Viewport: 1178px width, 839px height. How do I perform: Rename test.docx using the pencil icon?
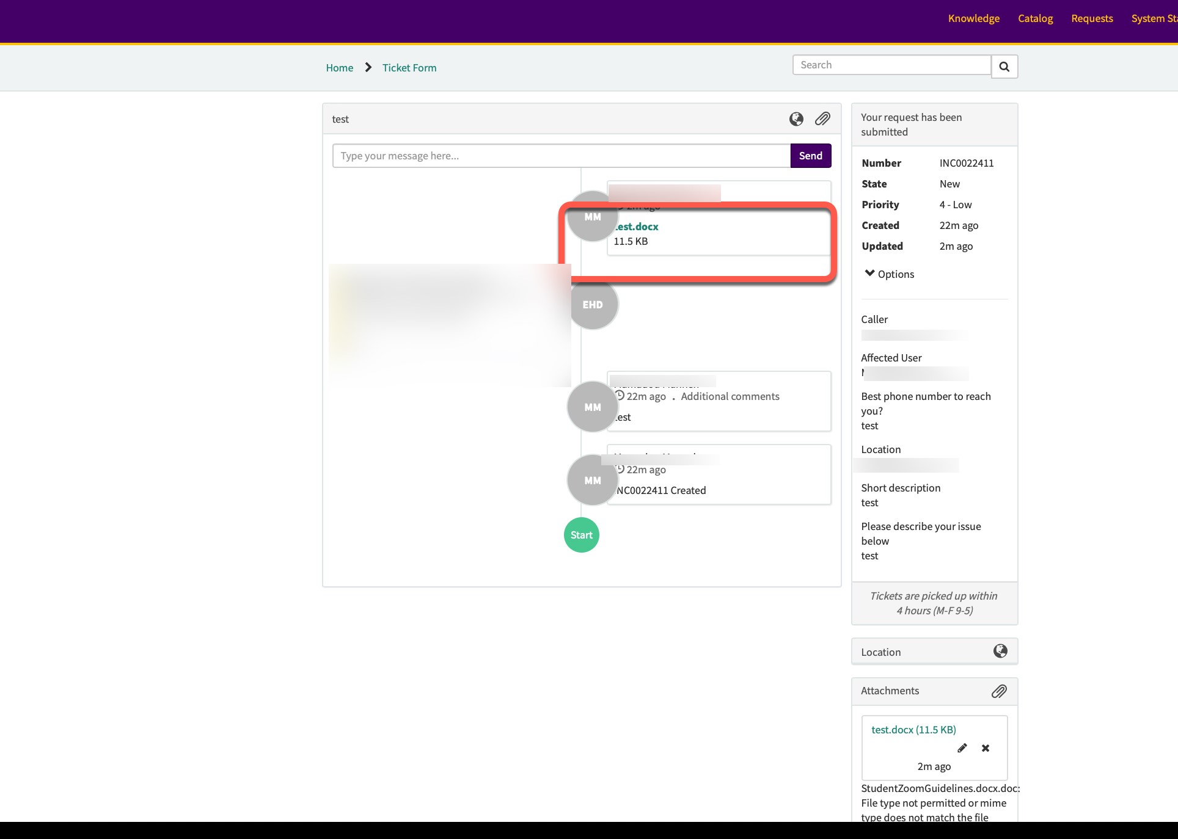pyautogui.click(x=962, y=748)
